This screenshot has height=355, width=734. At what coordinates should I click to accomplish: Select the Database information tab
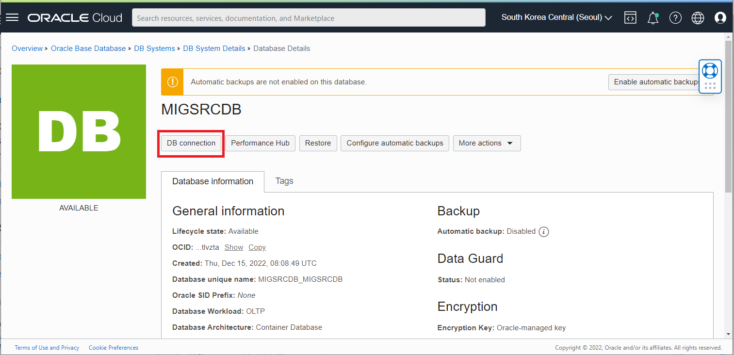(212, 181)
